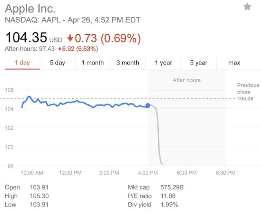Screen dimensions: 261x213
Task: Click the 12:00 PM axis label
Action: (70, 173)
